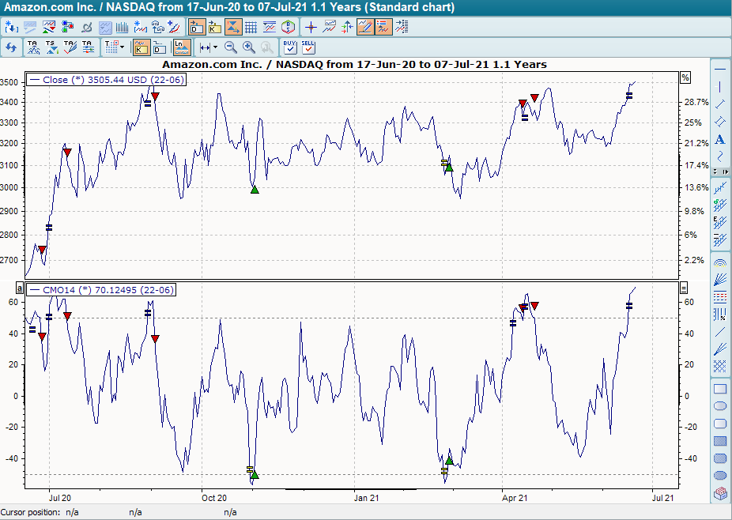Click the TA pattern recognition icon

click(32, 47)
